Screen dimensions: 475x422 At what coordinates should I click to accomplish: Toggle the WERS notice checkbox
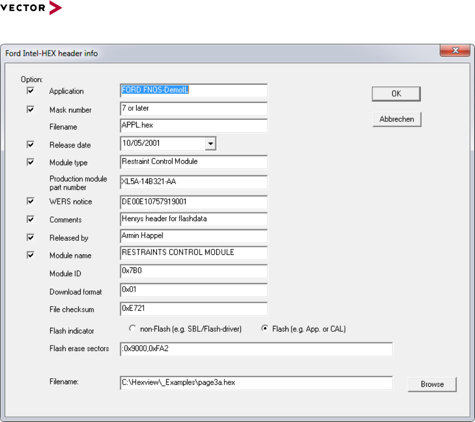[x=31, y=201]
